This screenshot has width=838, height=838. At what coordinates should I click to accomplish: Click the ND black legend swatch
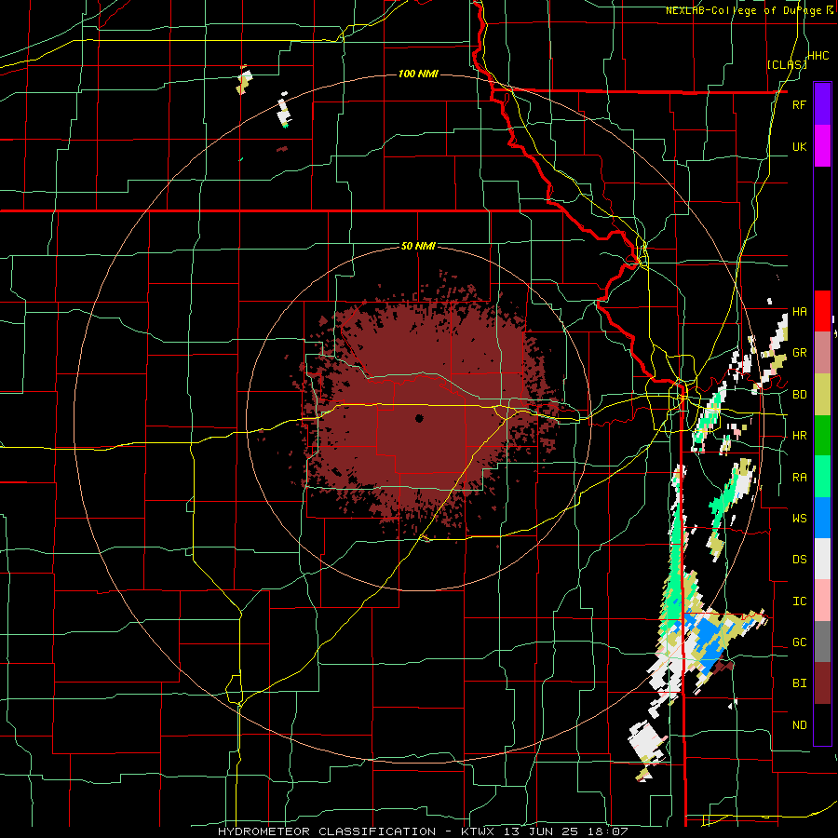tap(822, 724)
